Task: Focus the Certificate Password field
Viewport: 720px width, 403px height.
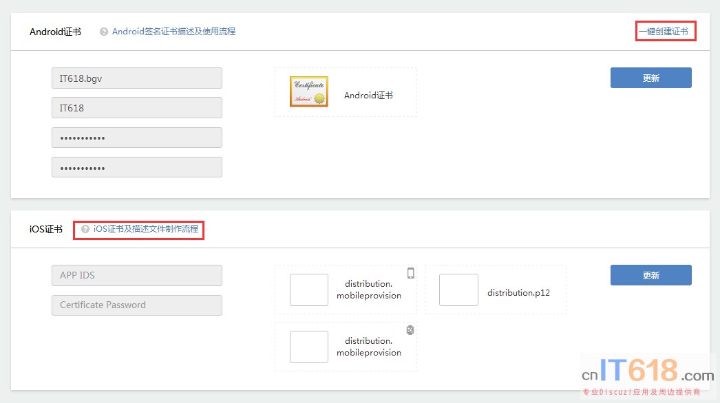Action: point(137,305)
